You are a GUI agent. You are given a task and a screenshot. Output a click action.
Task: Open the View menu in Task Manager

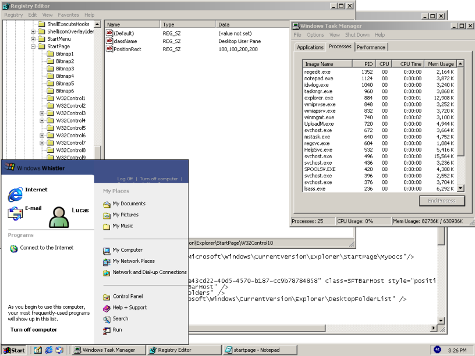[335, 35]
